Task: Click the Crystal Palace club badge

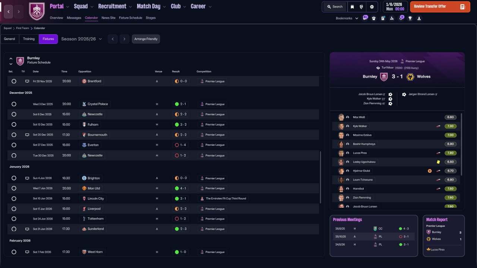Action: point(84,104)
